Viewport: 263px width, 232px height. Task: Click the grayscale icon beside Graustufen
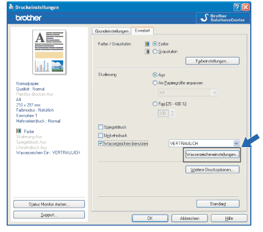tap(147, 52)
